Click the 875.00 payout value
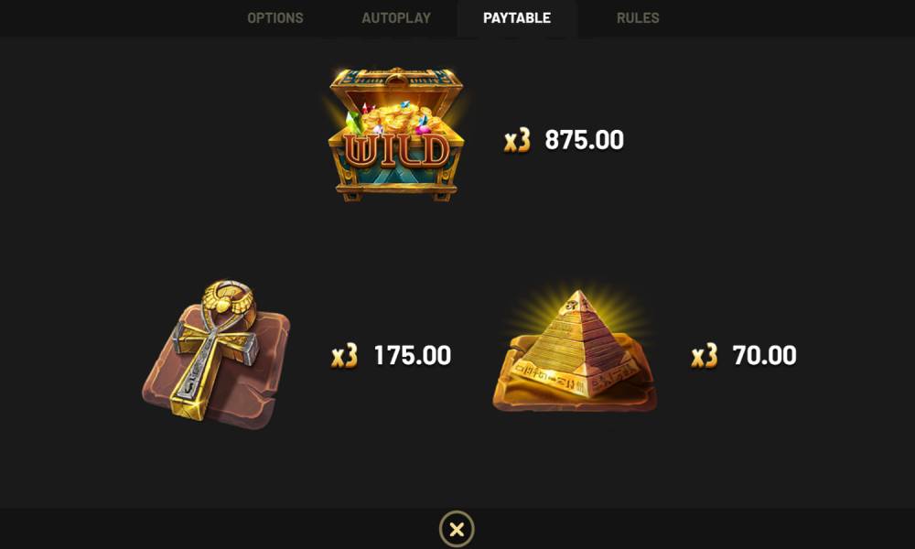Image resolution: width=915 pixels, height=549 pixels. [x=584, y=140]
